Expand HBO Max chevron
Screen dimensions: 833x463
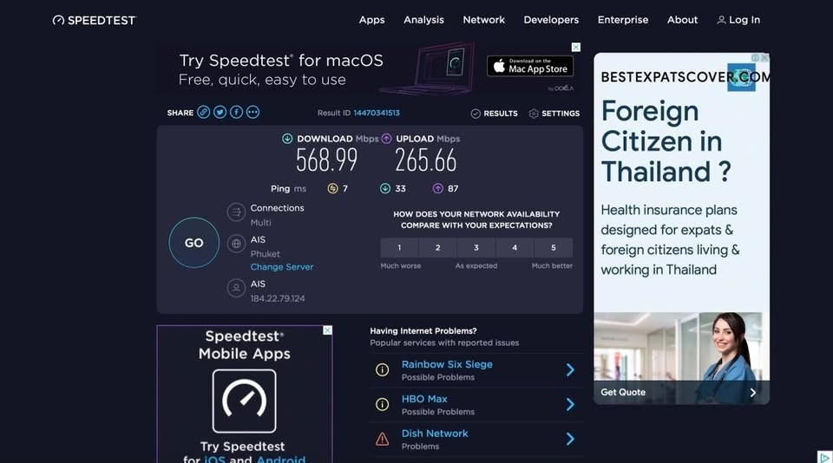pyautogui.click(x=570, y=405)
